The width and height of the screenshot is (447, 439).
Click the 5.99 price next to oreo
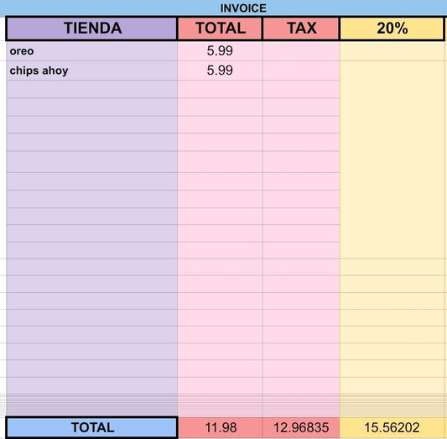pyautogui.click(x=220, y=51)
